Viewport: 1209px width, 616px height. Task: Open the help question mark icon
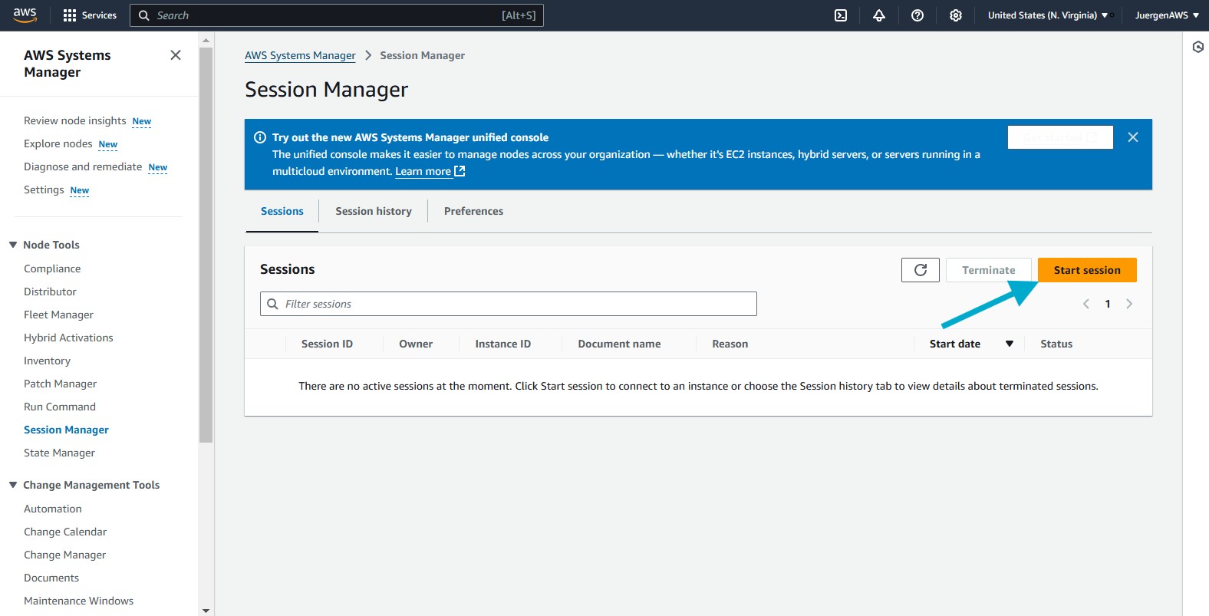(x=917, y=15)
